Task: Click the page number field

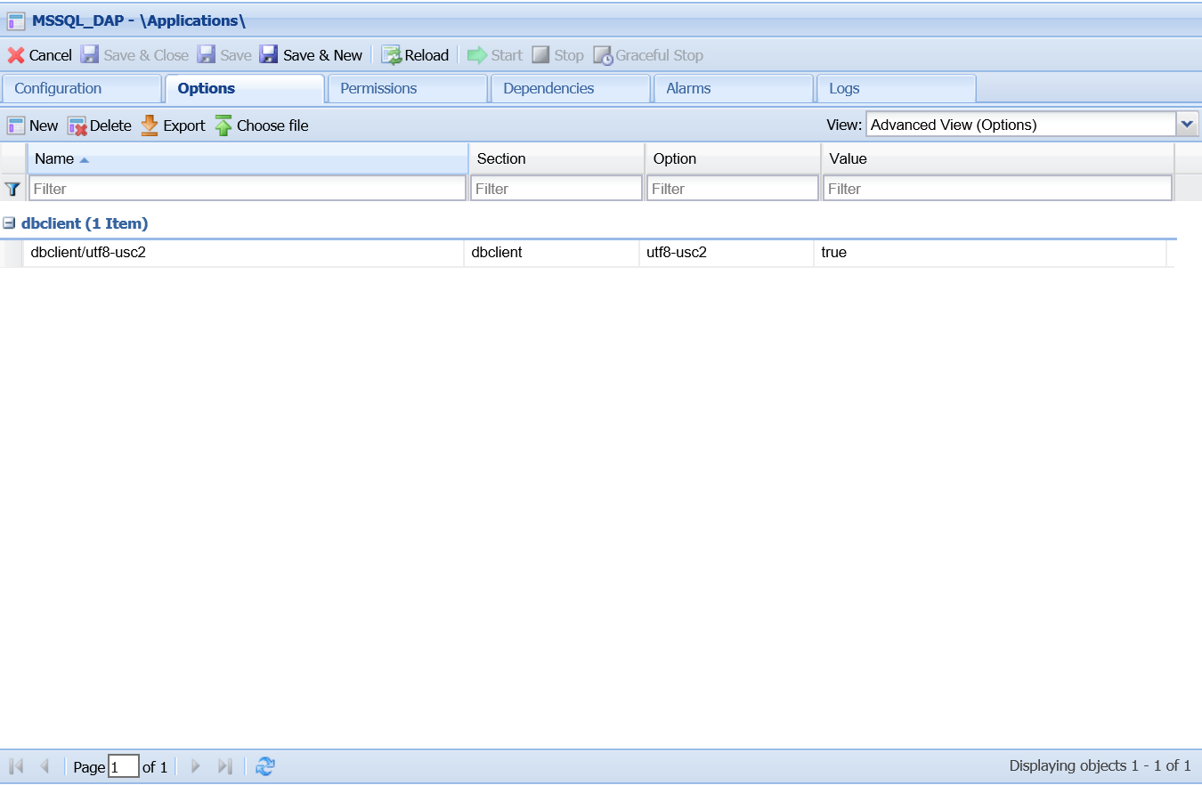Action: 123,766
